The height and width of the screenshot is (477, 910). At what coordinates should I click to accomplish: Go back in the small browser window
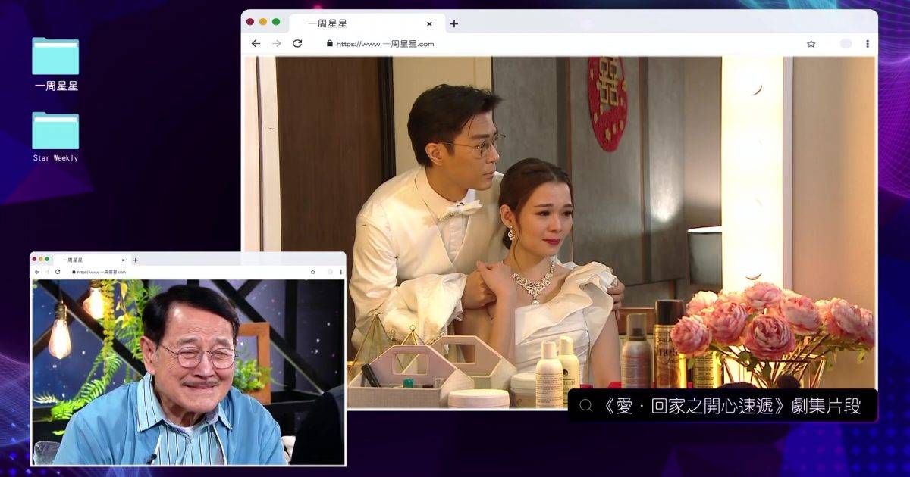pyautogui.click(x=36, y=271)
